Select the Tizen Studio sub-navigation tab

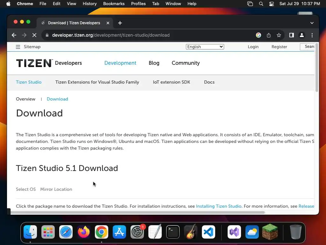click(x=29, y=82)
